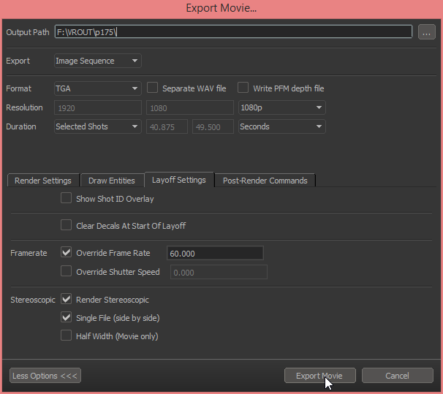Check Half Width (Movie only)
This screenshot has height=394, width=443.
coord(67,336)
